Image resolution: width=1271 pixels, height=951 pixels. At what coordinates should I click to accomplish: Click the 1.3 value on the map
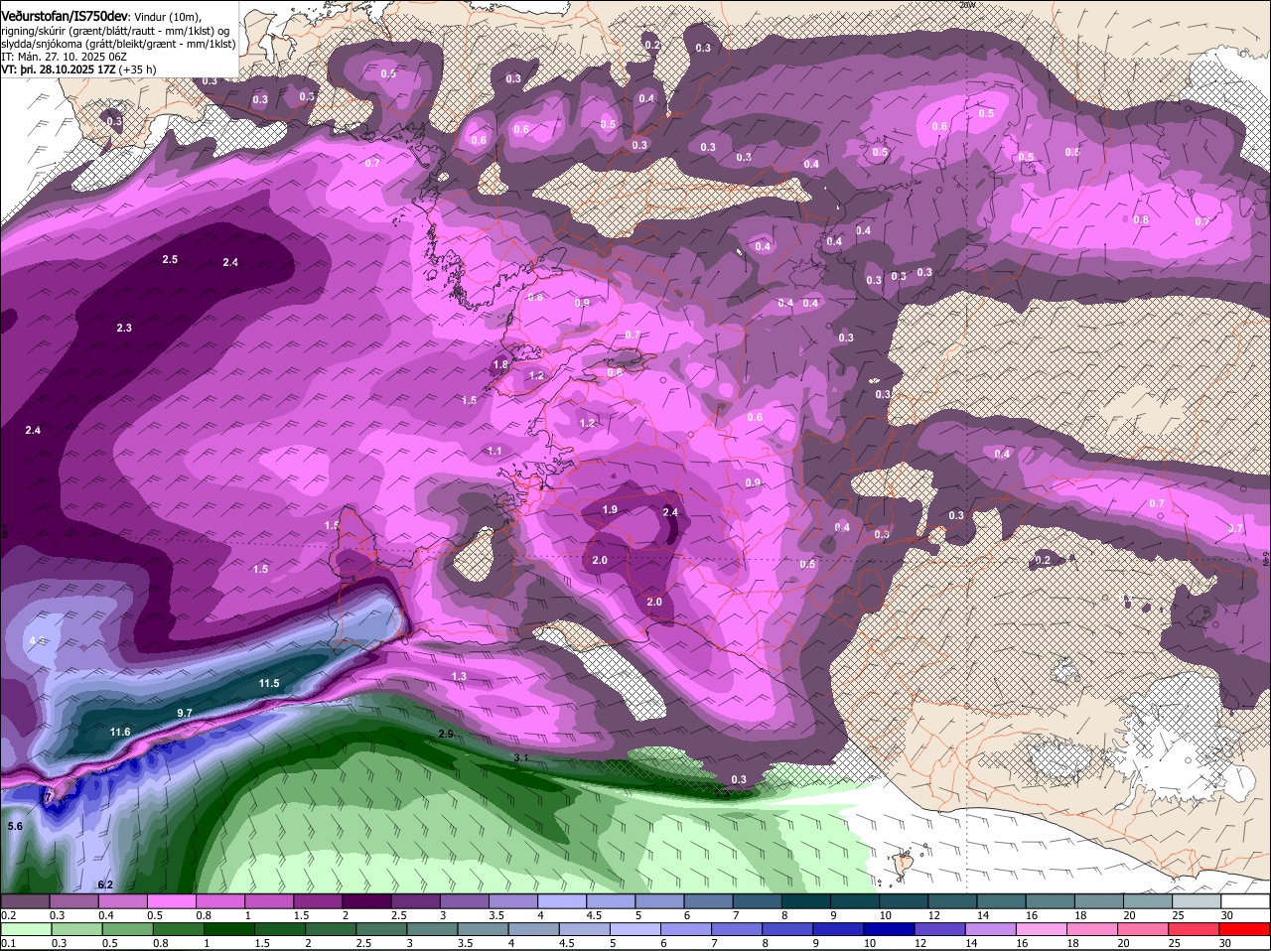coord(459,676)
